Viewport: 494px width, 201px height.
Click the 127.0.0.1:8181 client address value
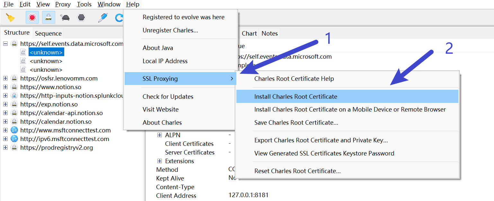click(248, 195)
